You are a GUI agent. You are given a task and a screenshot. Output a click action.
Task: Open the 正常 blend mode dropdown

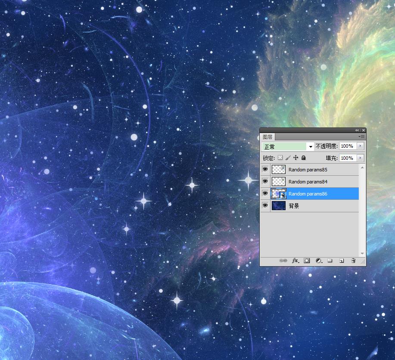coord(287,146)
